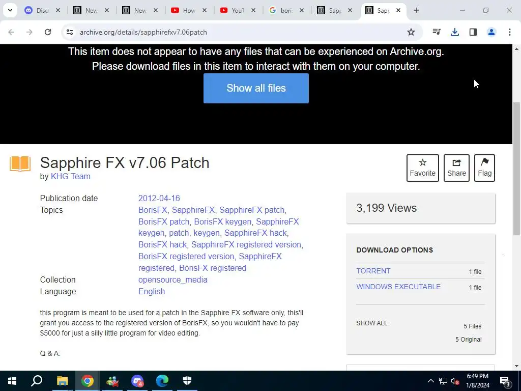Screen dimensions: 521x391
Task: Click the Sapphire FX v7.06 Patch title
Action: point(125,162)
